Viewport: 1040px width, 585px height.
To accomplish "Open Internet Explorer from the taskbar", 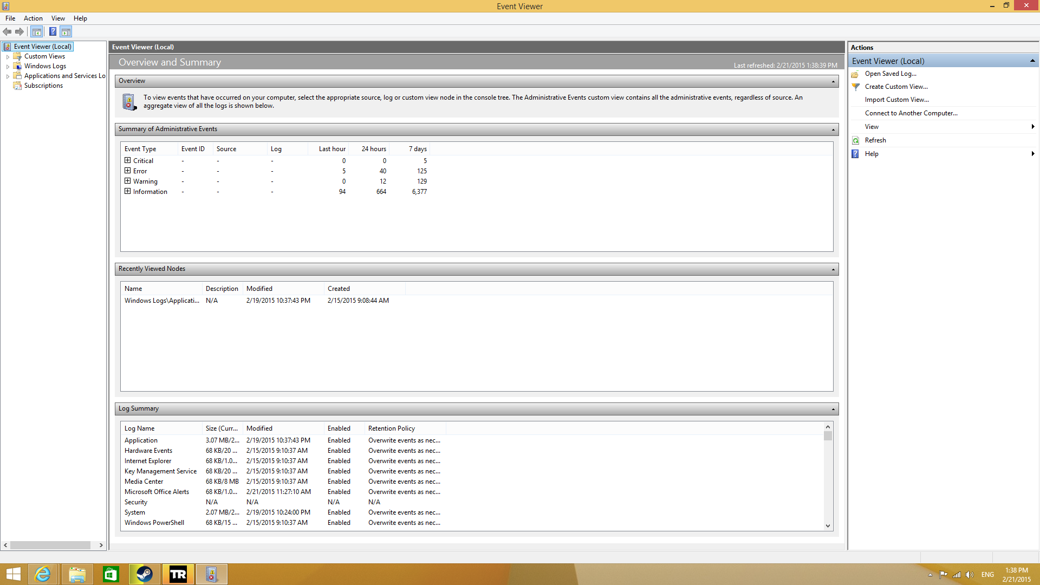I will pyautogui.click(x=43, y=574).
